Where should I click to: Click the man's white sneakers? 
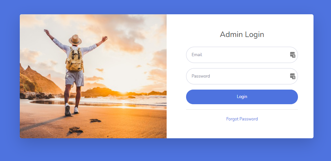(x=71, y=110)
